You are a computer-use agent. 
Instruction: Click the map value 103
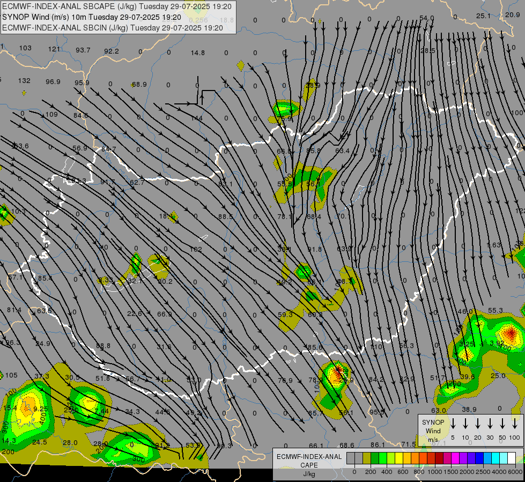(25, 48)
